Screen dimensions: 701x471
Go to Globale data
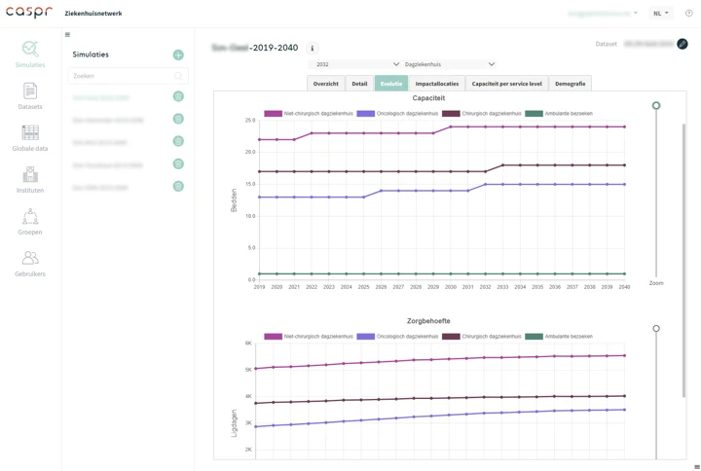(x=30, y=137)
